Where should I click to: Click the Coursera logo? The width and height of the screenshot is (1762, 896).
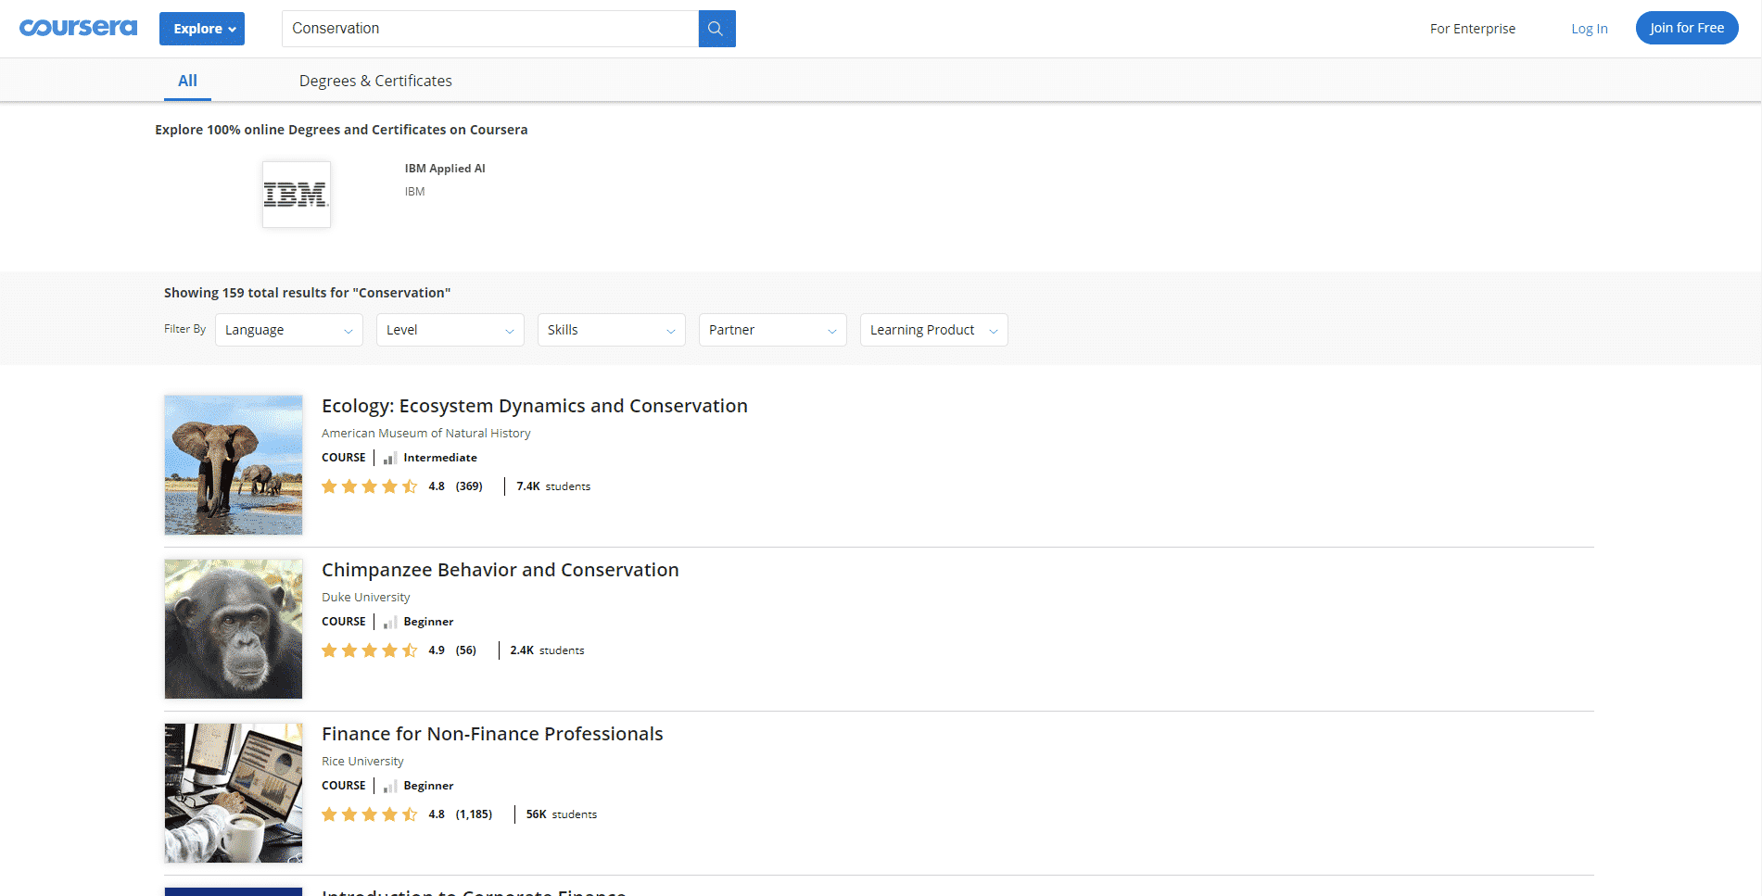(79, 28)
